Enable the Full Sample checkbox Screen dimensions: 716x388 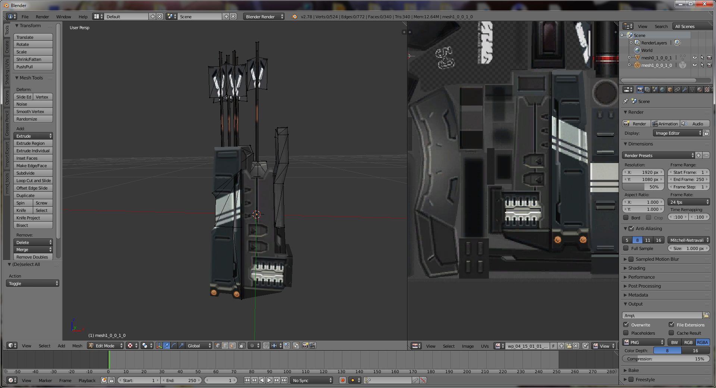(x=626, y=248)
